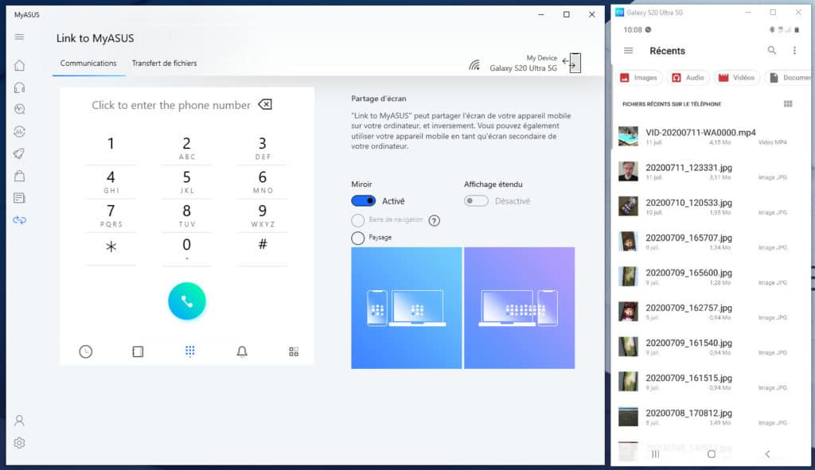Switch to the Communications tab
The image size is (815, 470).
[x=88, y=64]
